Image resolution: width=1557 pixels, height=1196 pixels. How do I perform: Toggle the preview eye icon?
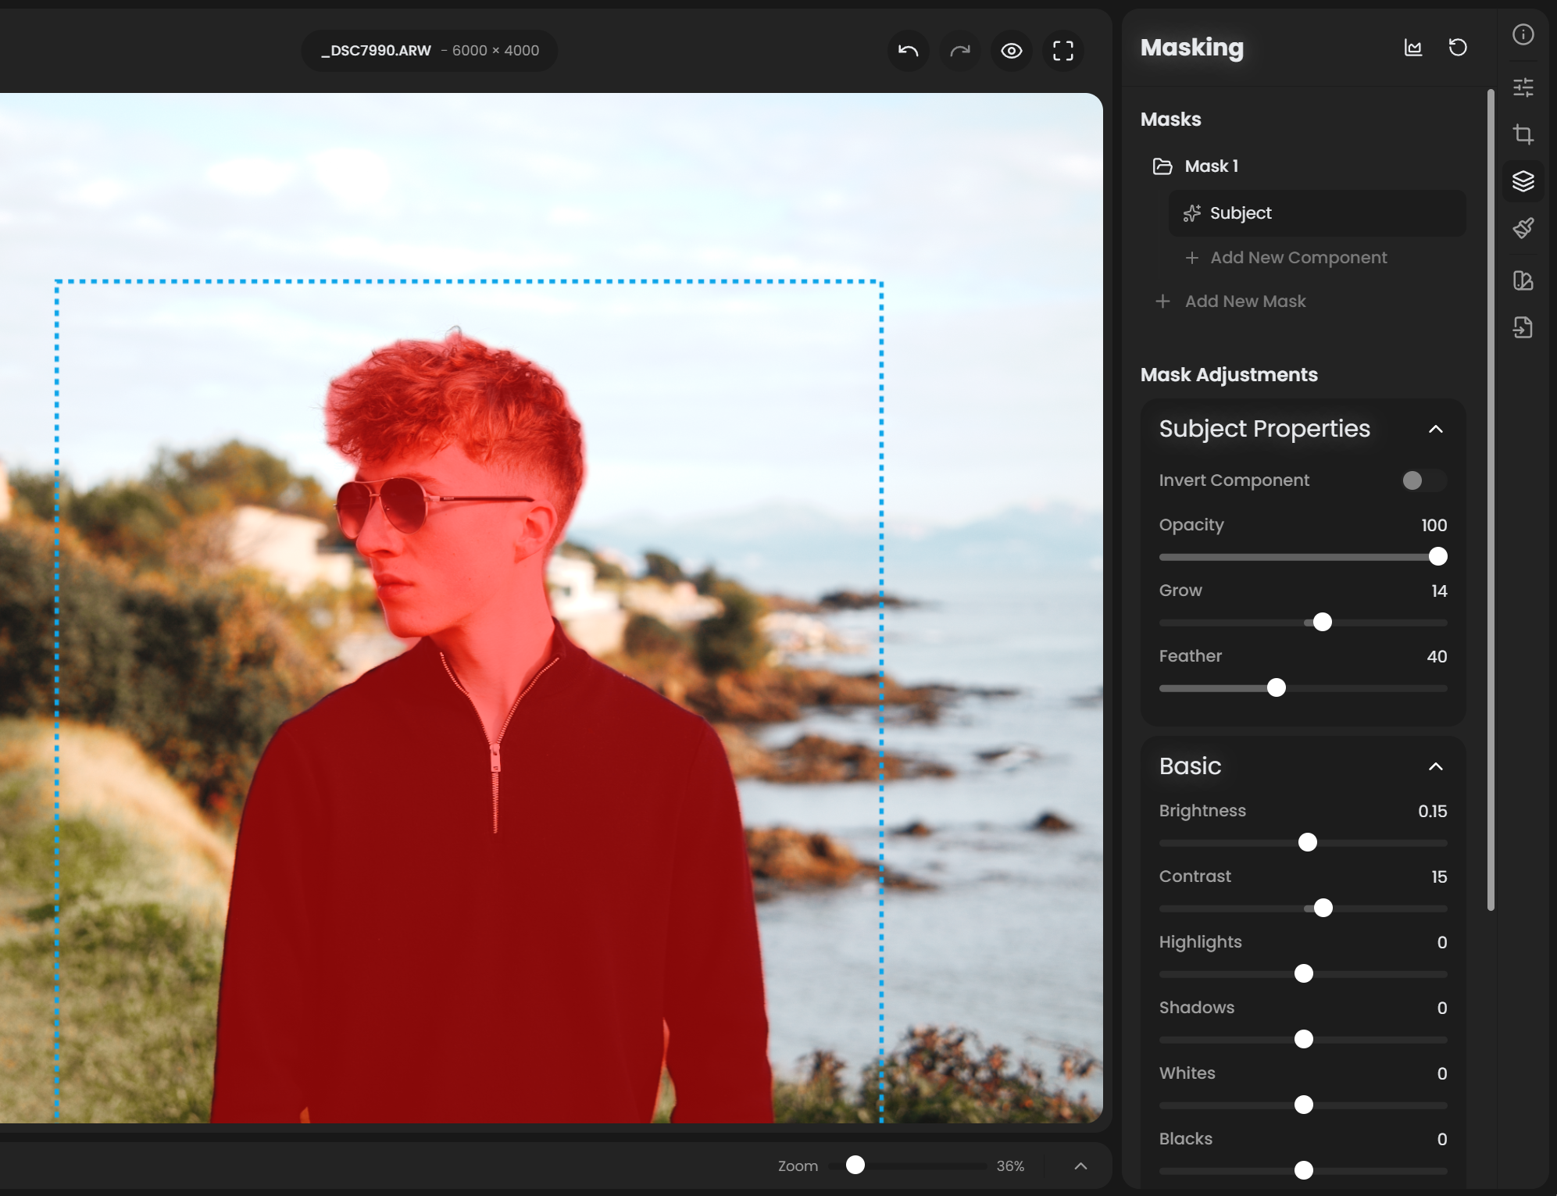point(1011,50)
